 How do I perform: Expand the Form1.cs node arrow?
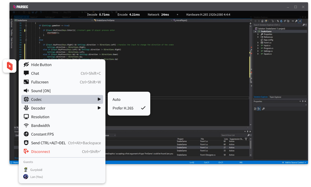(258, 43)
